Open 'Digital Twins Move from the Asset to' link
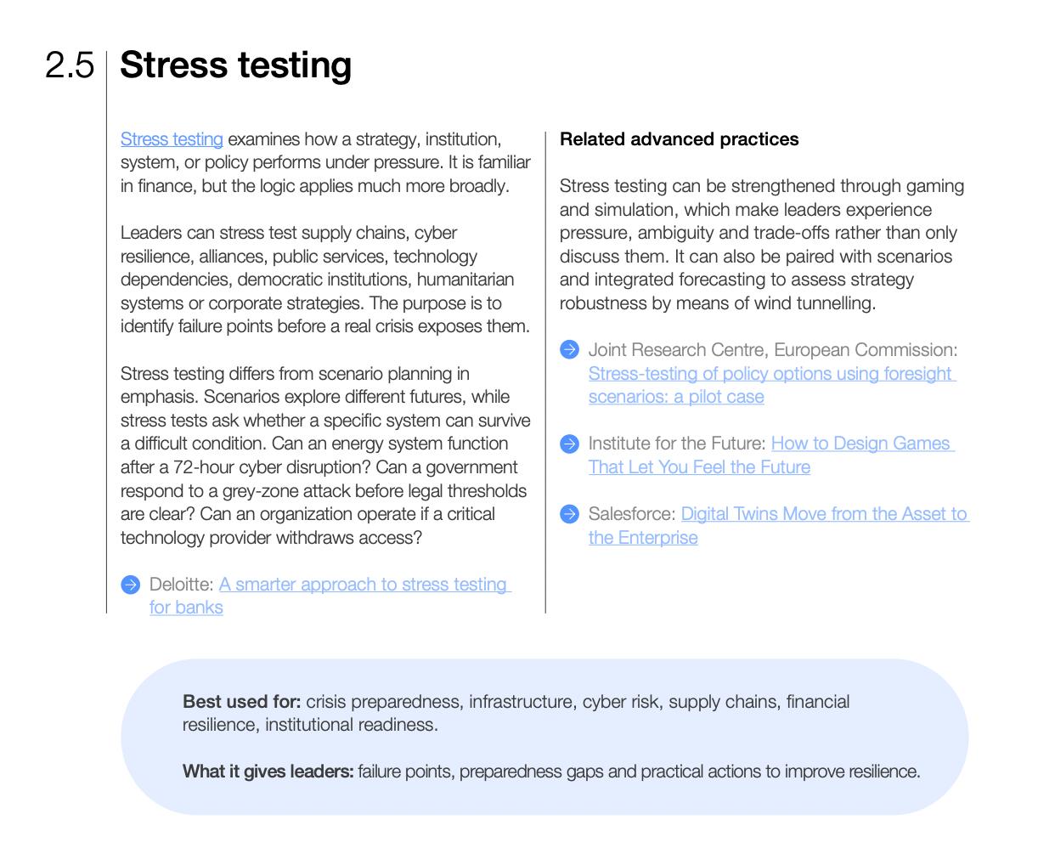This screenshot has height=865, width=1038. [x=824, y=514]
